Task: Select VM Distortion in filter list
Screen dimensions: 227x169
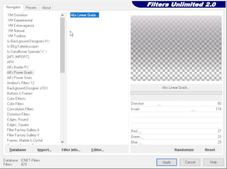Action: click(17, 15)
